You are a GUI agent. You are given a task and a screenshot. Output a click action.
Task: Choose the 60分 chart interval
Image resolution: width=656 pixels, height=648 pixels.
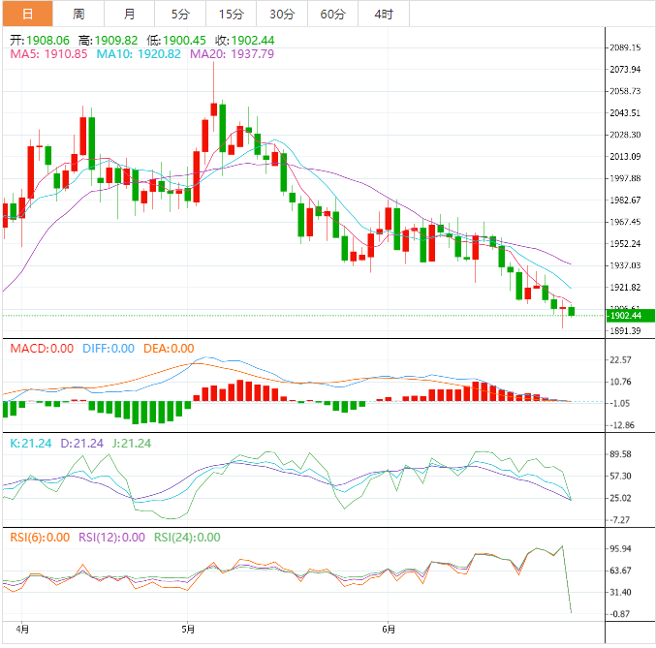tap(332, 14)
